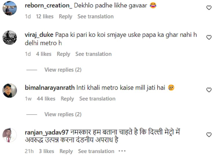
Task: See translation of viraj_duke's comment
Action: point(93,54)
